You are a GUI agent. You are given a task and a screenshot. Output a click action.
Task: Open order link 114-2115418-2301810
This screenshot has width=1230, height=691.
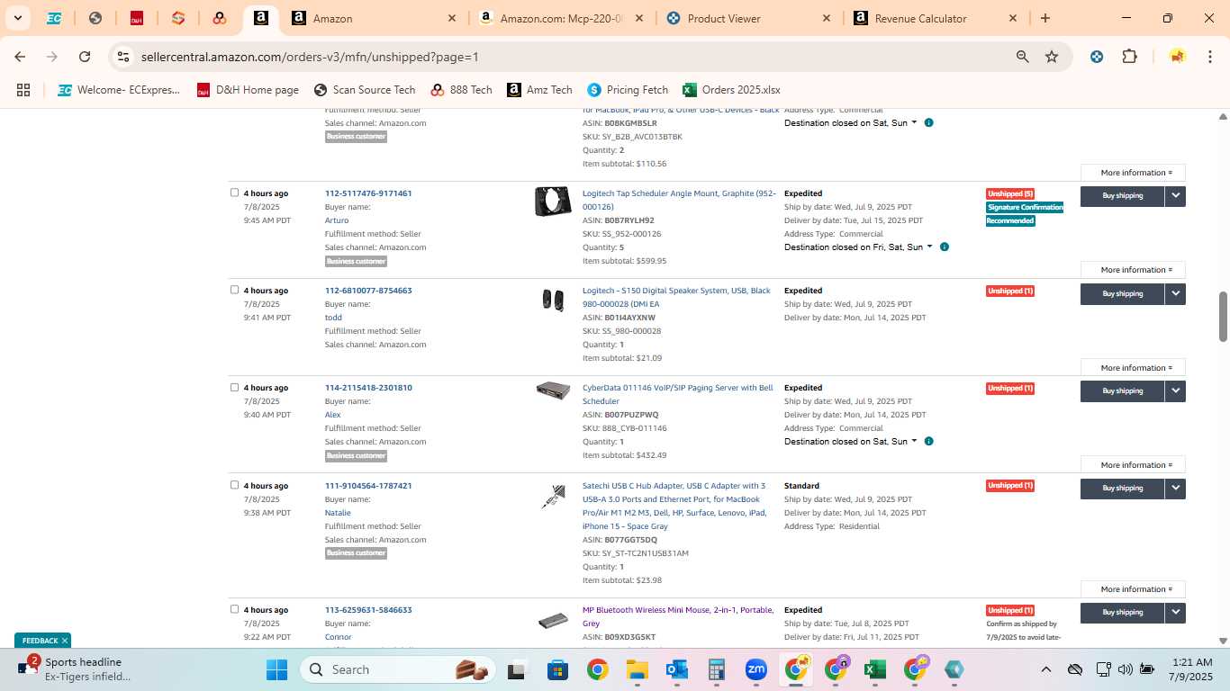[x=368, y=388]
